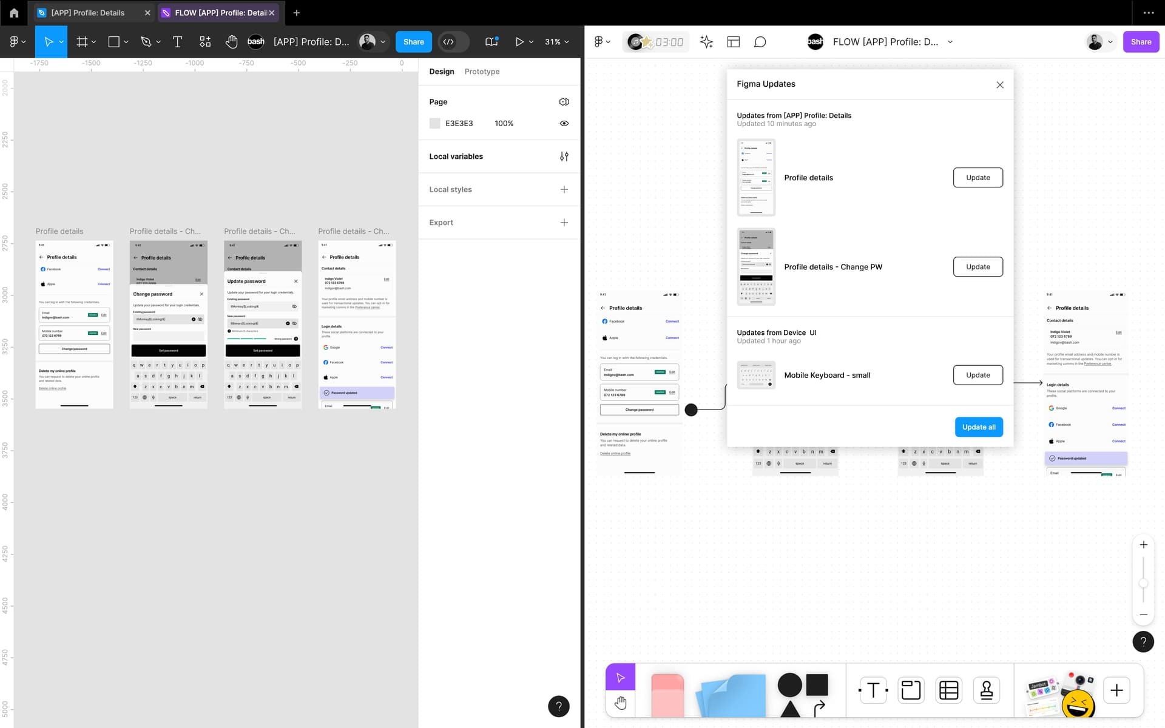Click Update for Profile details component

click(977, 177)
